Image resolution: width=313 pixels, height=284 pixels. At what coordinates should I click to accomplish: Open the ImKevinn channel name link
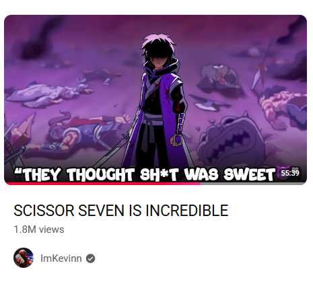point(61,258)
